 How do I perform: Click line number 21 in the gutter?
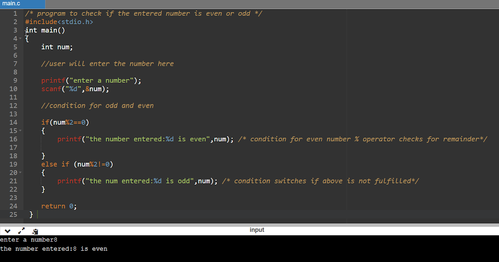click(13, 181)
